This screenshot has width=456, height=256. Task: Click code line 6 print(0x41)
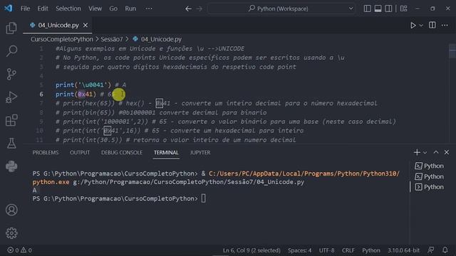(x=76, y=94)
